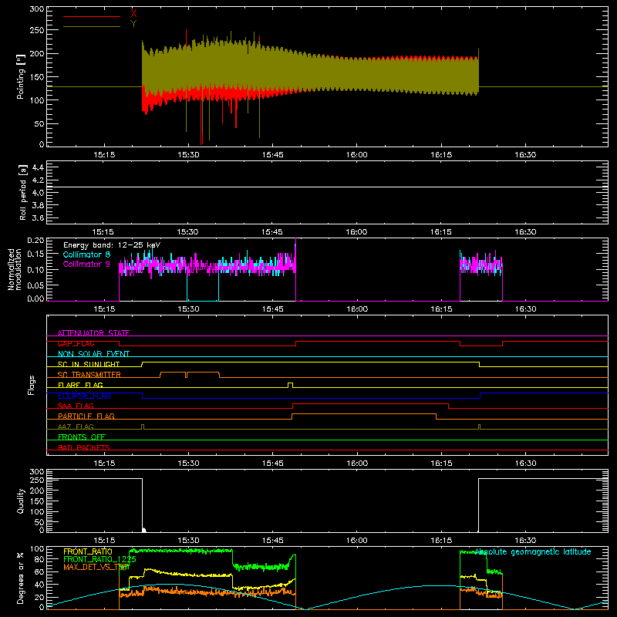
Task: Click the 'Collimator 9' legend label
Action: click(x=86, y=264)
